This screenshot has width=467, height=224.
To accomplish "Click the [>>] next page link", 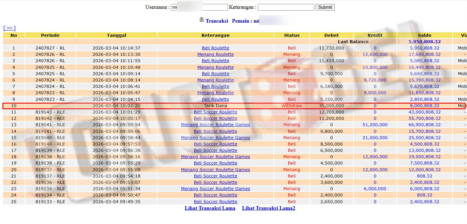I will point(9,28).
